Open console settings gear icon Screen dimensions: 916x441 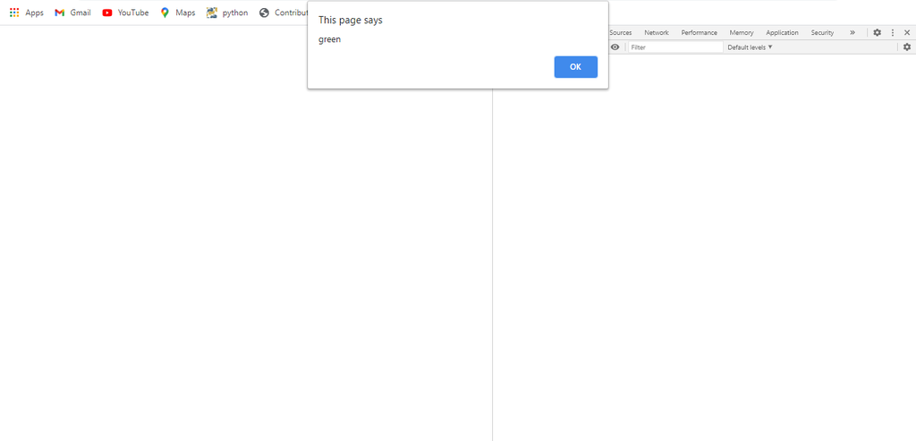(906, 47)
